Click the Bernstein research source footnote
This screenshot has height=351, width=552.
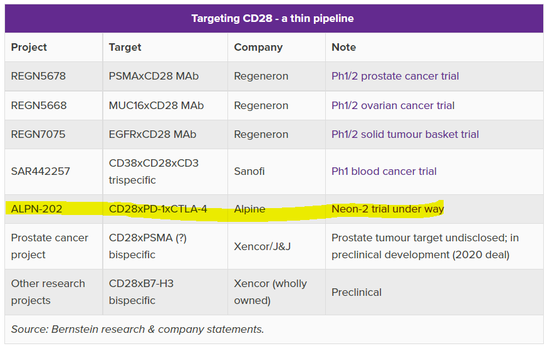point(137,329)
